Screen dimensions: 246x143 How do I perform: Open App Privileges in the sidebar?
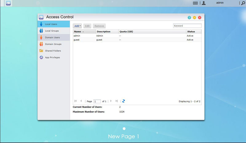pyautogui.click(x=52, y=57)
